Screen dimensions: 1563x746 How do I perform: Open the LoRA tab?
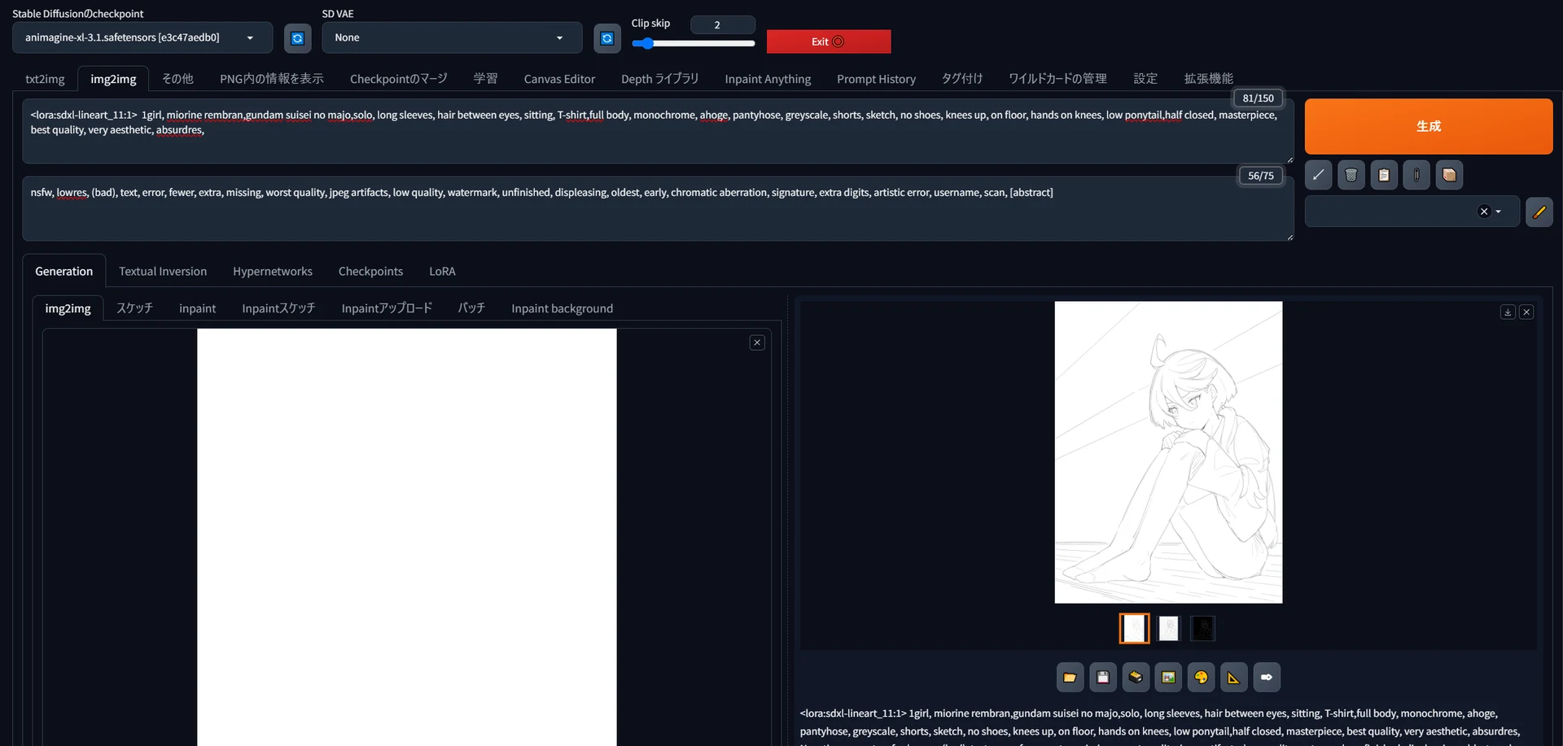pos(442,271)
